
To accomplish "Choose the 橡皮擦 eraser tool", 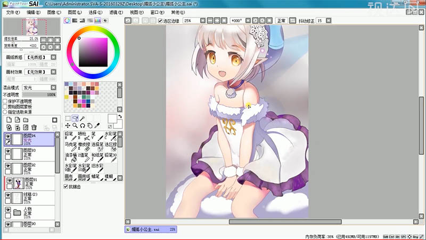I will [x=84, y=147].
